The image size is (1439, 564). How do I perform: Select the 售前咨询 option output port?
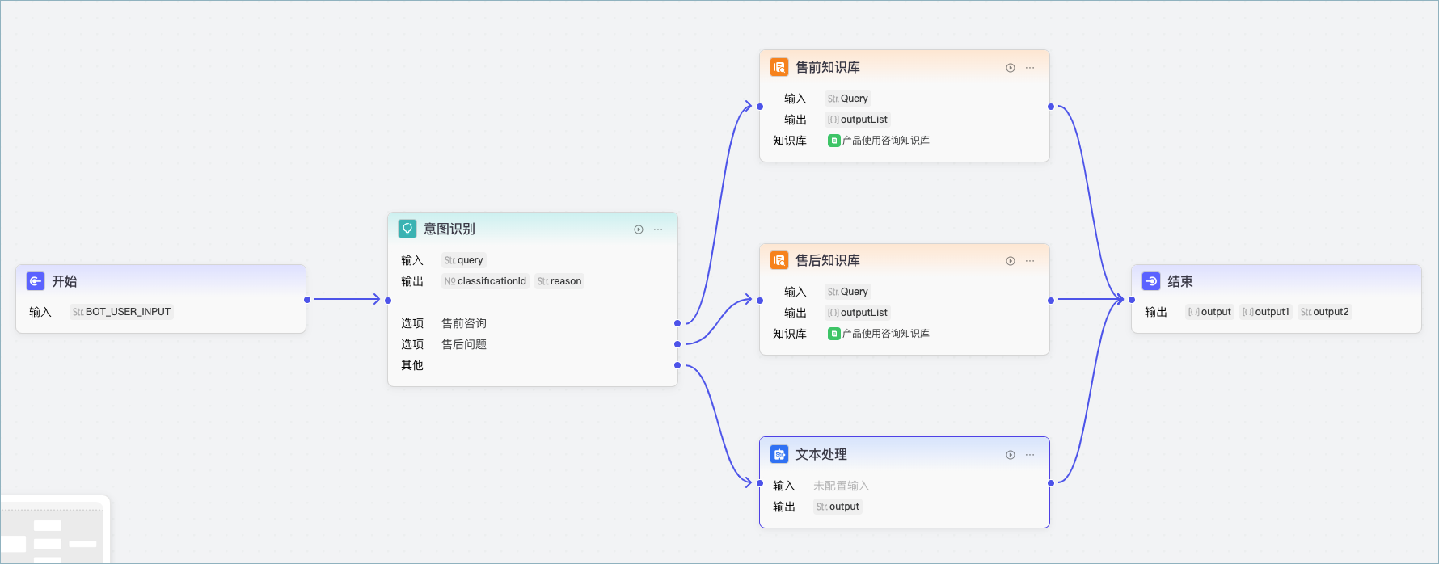click(677, 323)
